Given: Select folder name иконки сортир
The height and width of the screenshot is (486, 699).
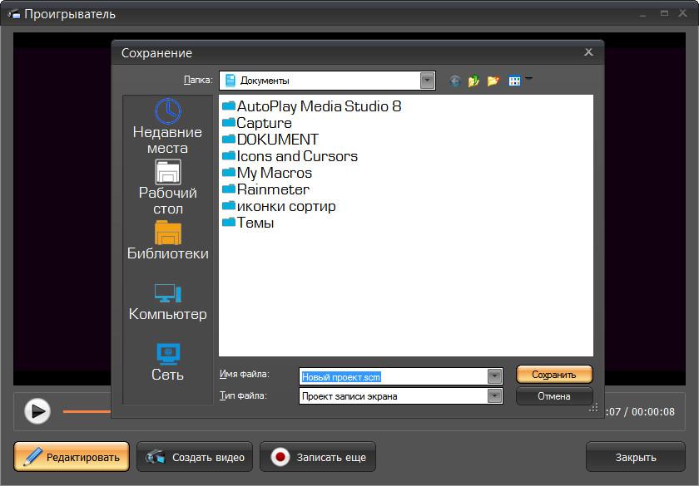Looking at the screenshot, I should pyautogui.click(x=286, y=206).
